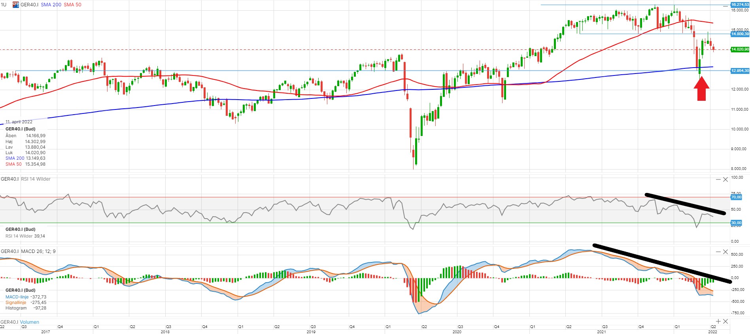
Task: Select the RSI 30,00 oversold level tag
Action: tap(736, 223)
